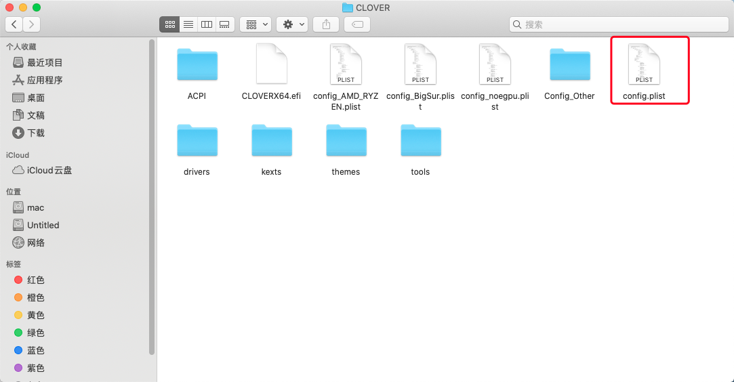Open the gear action menu
This screenshot has width=734, height=382.
[292, 24]
